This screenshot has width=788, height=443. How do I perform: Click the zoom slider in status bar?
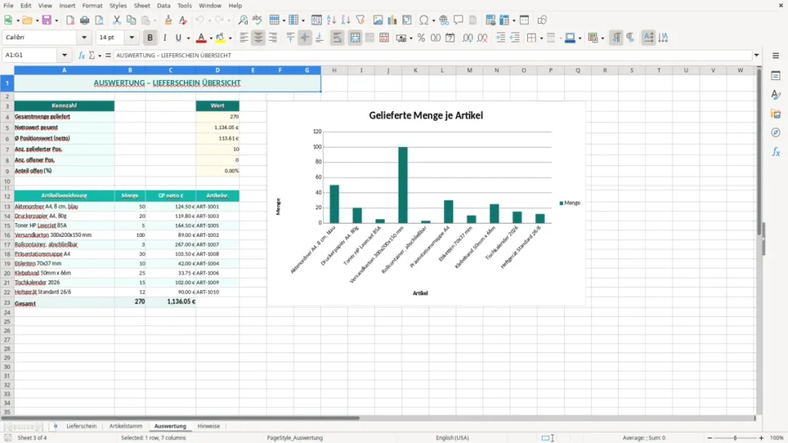point(735,438)
